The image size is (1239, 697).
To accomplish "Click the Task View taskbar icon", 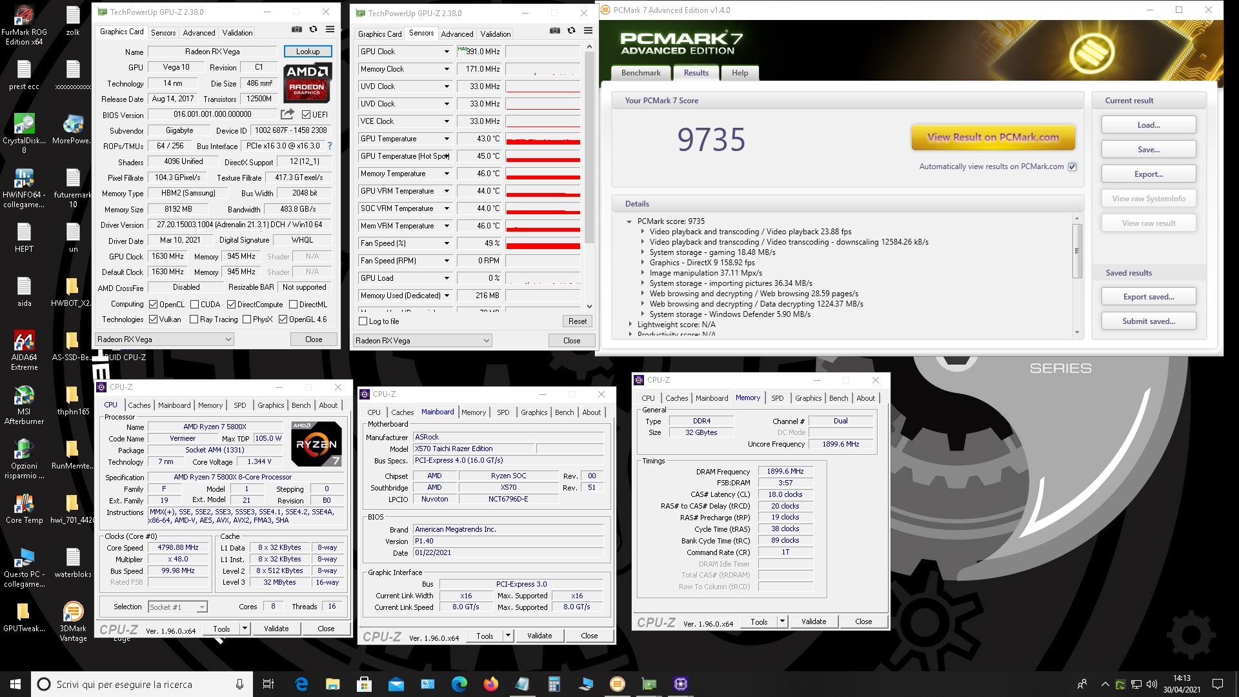I will pyautogui.click(x=268, y=684).
